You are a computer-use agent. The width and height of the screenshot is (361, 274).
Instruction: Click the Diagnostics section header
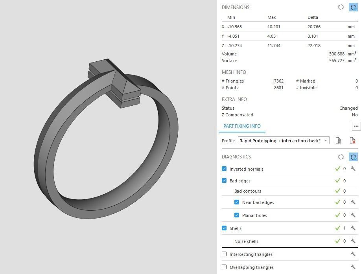coord(236,157)
